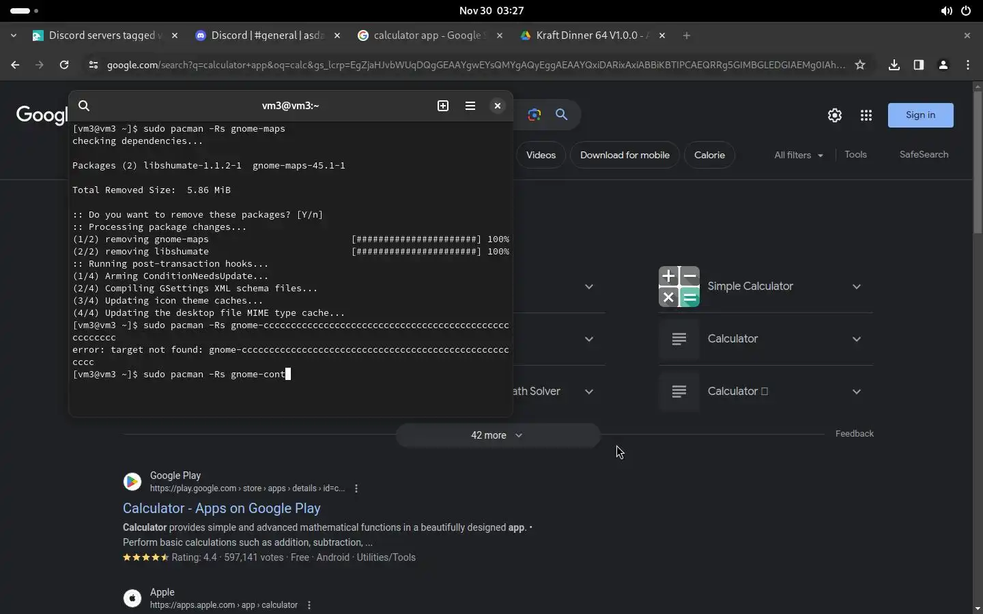Screen dimensions: 983x614
Task: Bookmark this page with the star
Action: [860, 65]
